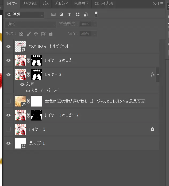The width and height of the screenshot is (169, 186).
Task: Open the 通常 blend mode dropdown
Action: [30, 24]
